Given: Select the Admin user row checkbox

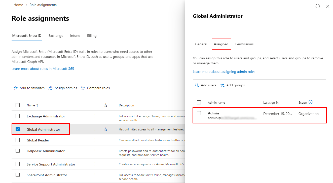Looking at the screenshot, I should (199, 113).
